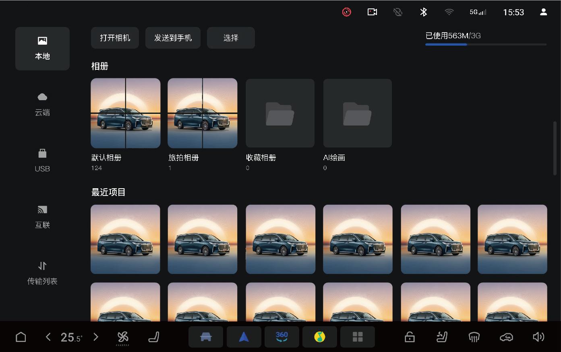The width and height of the screenshot is (561, 352).
Task: Switch to the USB storage tab
Action: 42,161
